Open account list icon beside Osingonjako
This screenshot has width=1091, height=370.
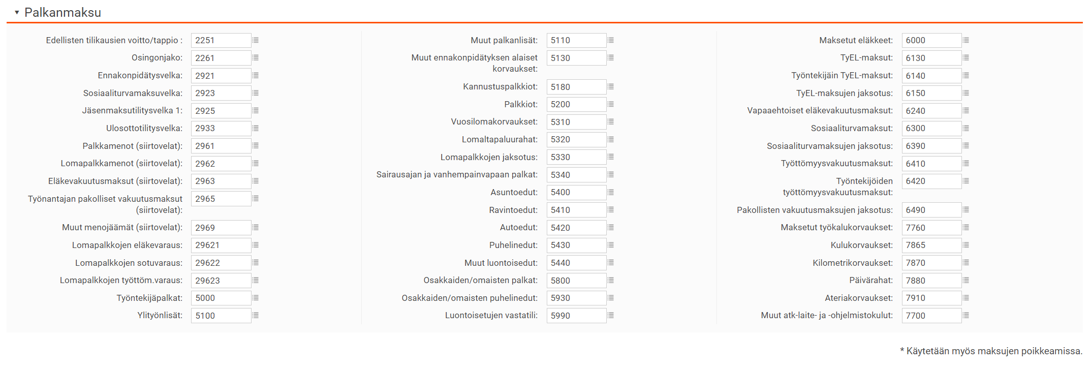pos(256,58)
